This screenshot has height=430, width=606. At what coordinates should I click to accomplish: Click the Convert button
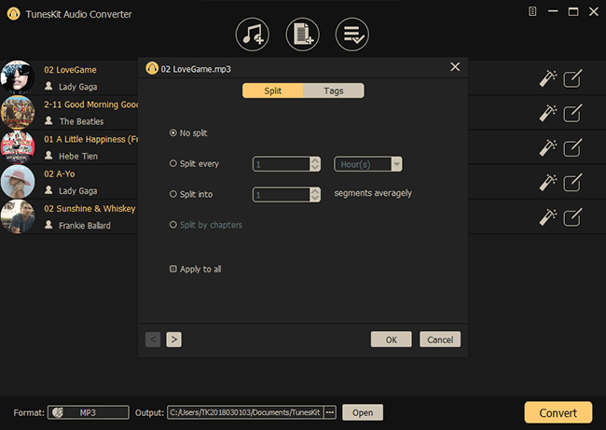(558, 412)
